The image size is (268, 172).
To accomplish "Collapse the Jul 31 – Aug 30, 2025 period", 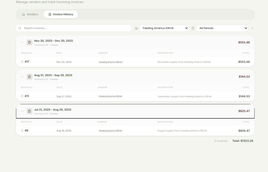I will tap(22, 111).
